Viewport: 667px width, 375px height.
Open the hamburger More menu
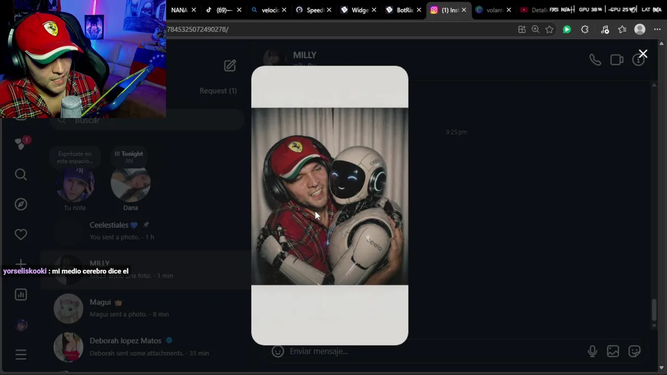[x=21, y=355]
